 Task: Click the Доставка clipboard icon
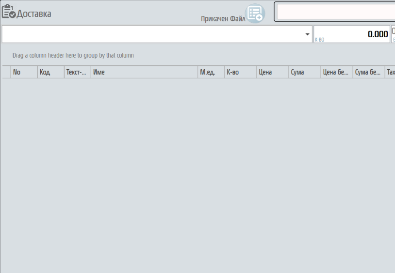tap(9, 12)
